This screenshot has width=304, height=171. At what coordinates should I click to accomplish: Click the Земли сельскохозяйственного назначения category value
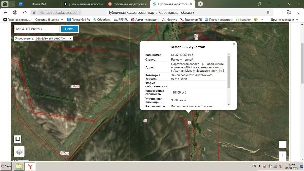click(x=192, y=77)
